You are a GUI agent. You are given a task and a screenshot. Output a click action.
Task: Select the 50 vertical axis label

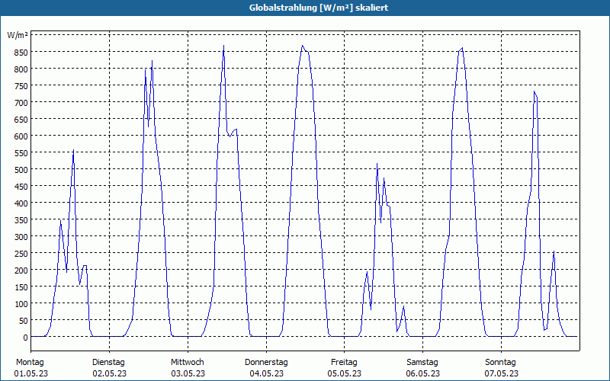(23, 321)
